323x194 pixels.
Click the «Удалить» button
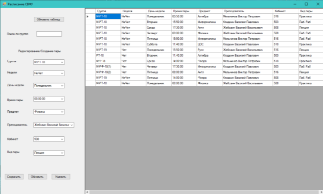coord(61,177)
